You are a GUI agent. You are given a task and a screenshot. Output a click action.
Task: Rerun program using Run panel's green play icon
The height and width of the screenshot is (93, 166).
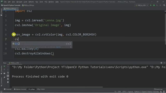(4, 66)
